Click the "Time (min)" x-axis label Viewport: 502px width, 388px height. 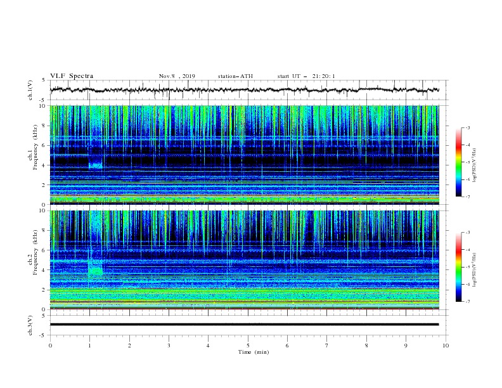click(254, 352)
